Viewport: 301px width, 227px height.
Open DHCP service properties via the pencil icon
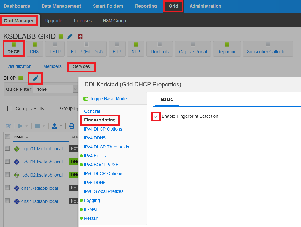35,78
